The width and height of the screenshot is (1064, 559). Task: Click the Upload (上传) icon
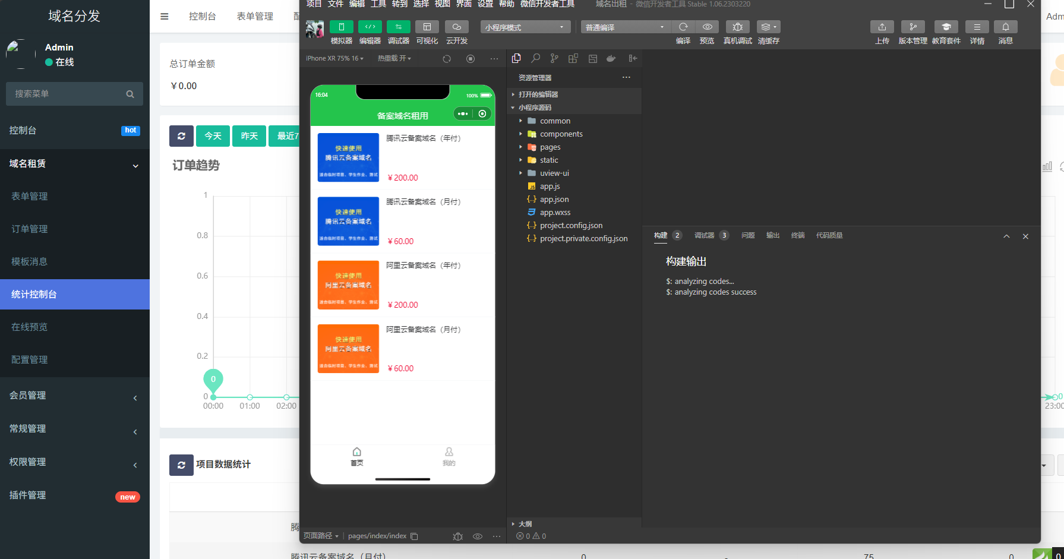coord(882,27)
